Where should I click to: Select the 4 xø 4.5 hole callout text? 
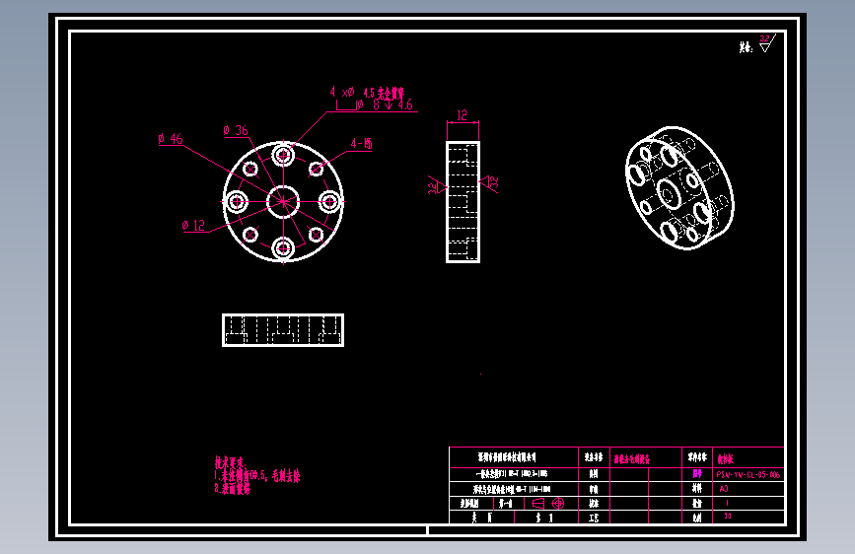(x=367, y=92)
